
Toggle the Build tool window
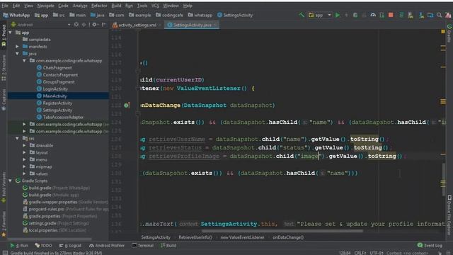pos(168,246)
